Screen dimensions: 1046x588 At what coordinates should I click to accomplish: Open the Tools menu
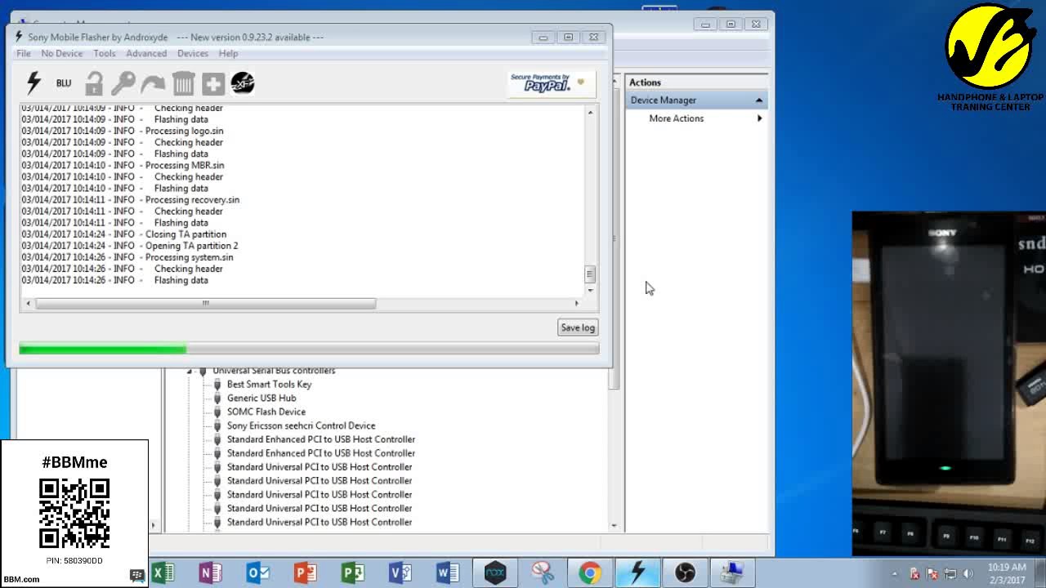[105, 53]
